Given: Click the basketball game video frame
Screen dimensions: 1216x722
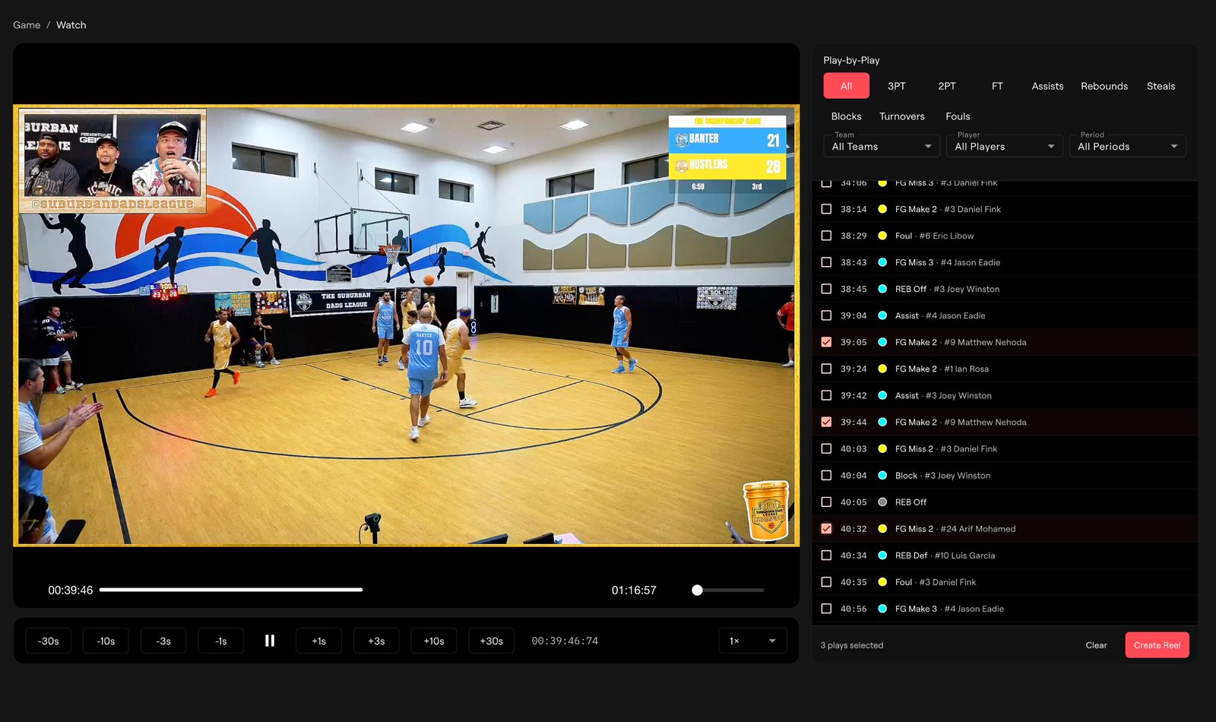Looking at the screenshot, I should 406,325.
